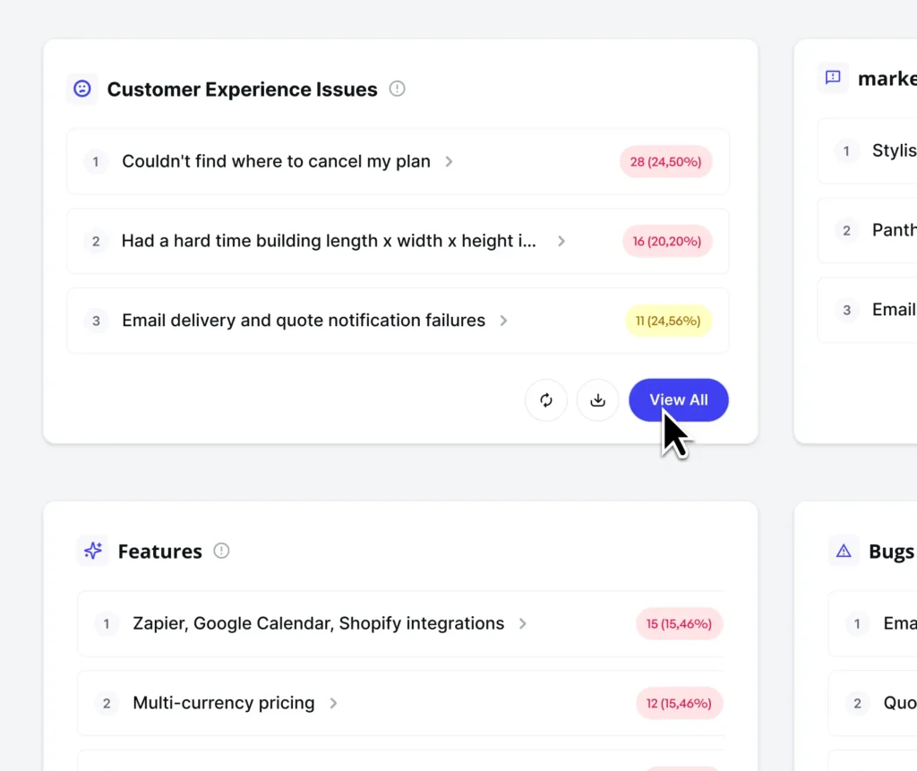Expand chevron for hard time building length item
This screenshot has height=771, width=917.
(x=561, y=241)
